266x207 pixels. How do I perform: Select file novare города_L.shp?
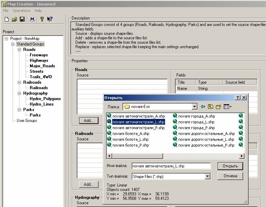(196, 122)
